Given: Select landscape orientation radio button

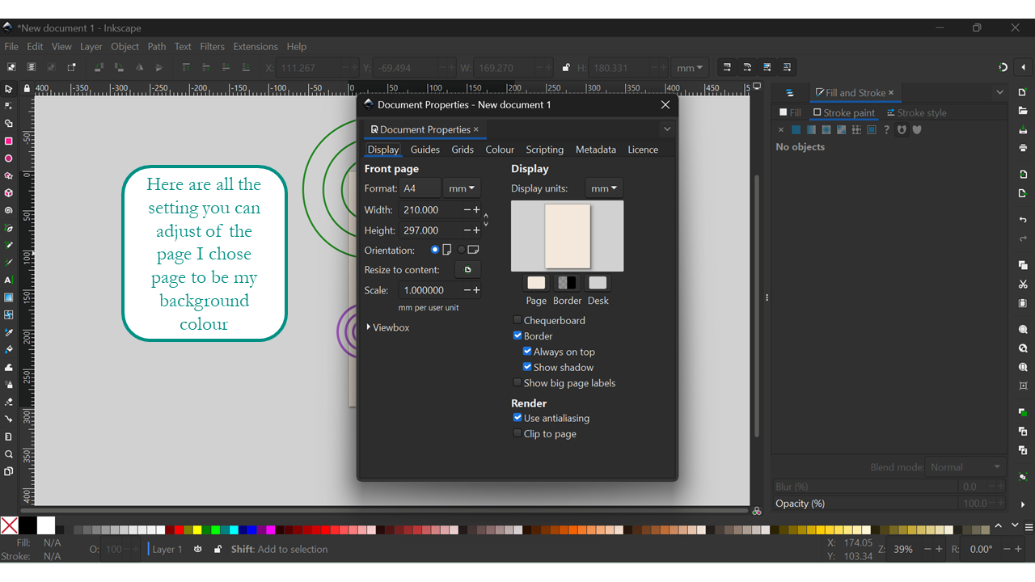Looking at the screenshot, I should [462, 250].
